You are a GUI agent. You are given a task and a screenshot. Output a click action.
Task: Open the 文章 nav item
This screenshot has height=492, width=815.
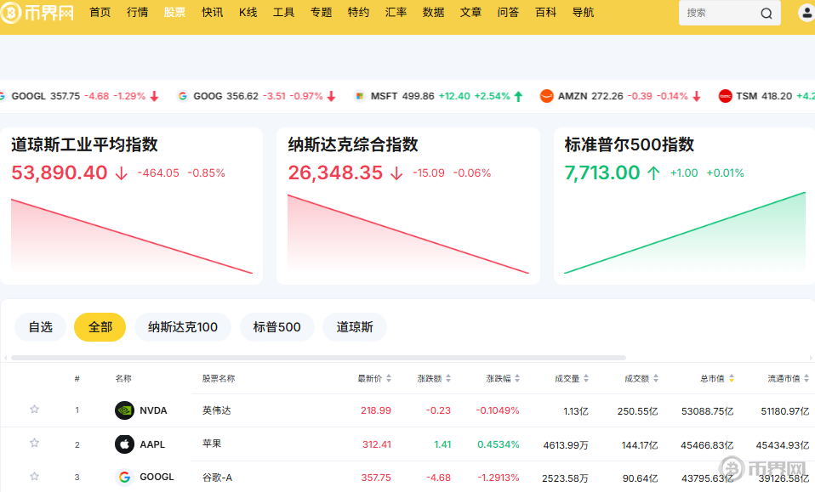pos(471,13)
